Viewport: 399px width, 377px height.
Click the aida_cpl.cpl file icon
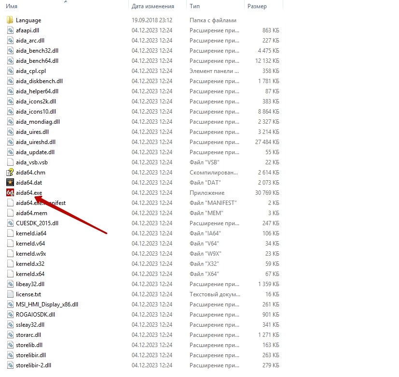click(x=10, y=71)
